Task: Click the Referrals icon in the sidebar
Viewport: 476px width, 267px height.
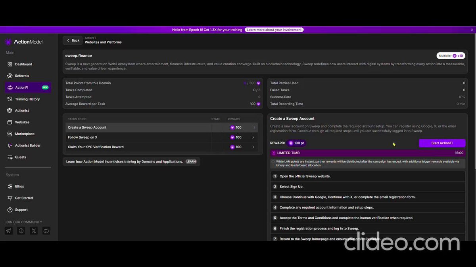Action: 10,76
